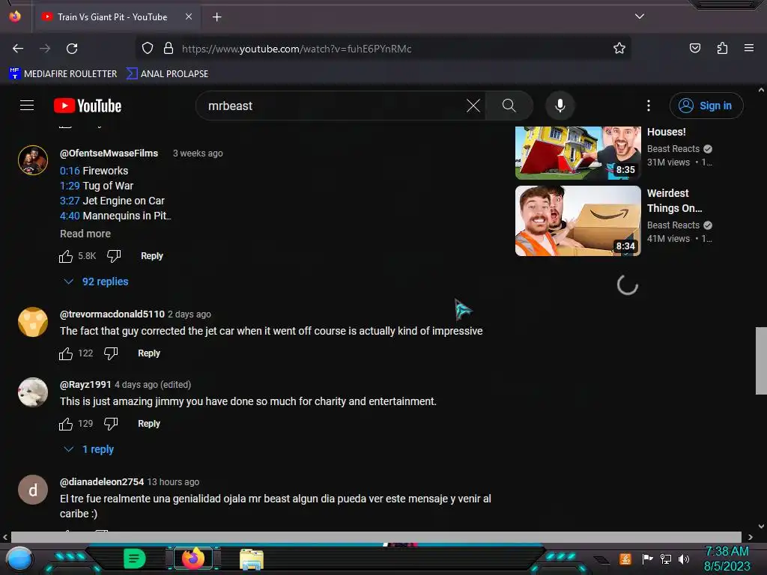Like the @Rayz1991 comment
Viewport: 767px width, 575px height.
(66, 424)
